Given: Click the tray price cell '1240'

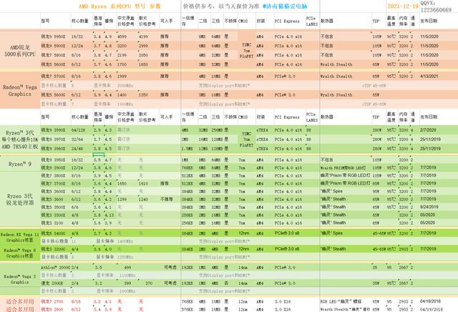Looking at the screenshot, I should pyautogui.click(x=143, y=200).
